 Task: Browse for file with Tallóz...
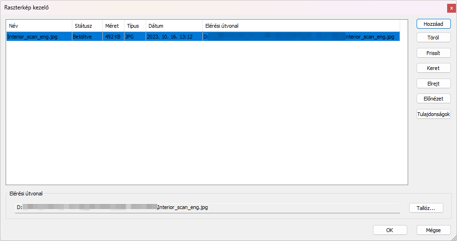click(x=426, y=208)
